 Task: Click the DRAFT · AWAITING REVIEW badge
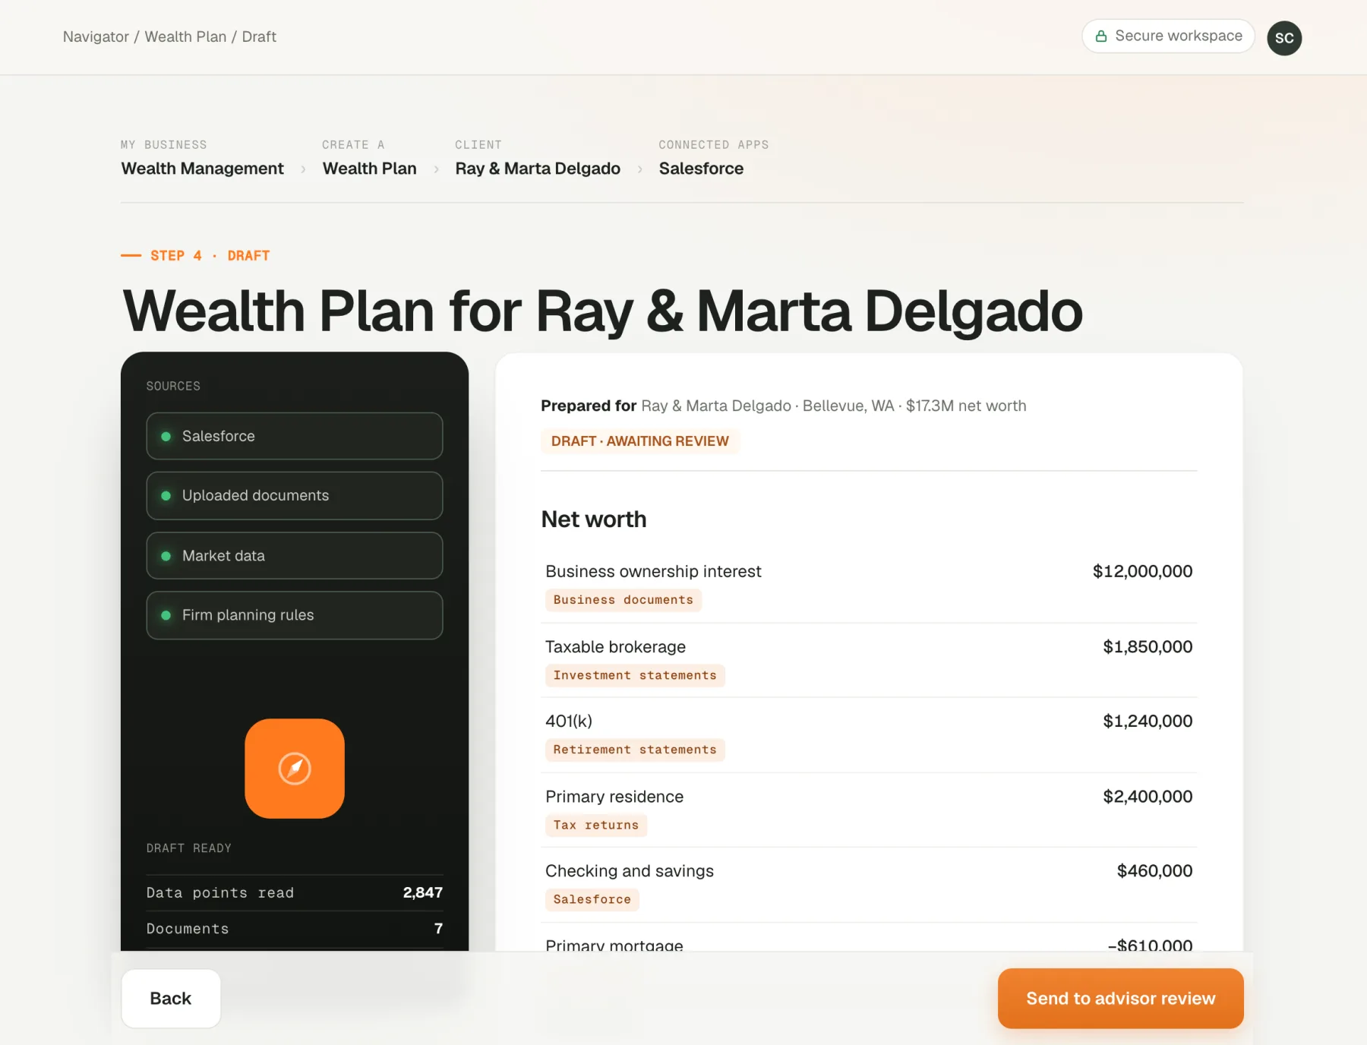pos(639,441)
